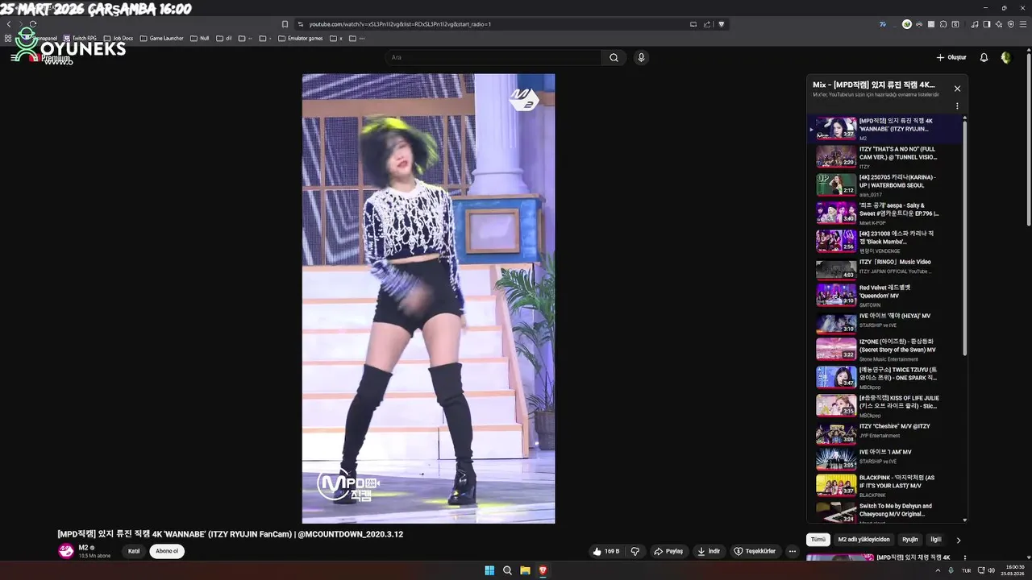Select the M2 adlı yükleyiciden chip
The image size is (1032, 580).
[864, 540]
